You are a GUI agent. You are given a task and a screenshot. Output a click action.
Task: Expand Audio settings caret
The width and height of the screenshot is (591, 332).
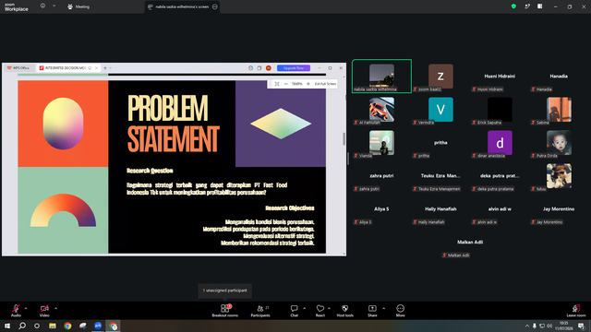coord(26,308)
